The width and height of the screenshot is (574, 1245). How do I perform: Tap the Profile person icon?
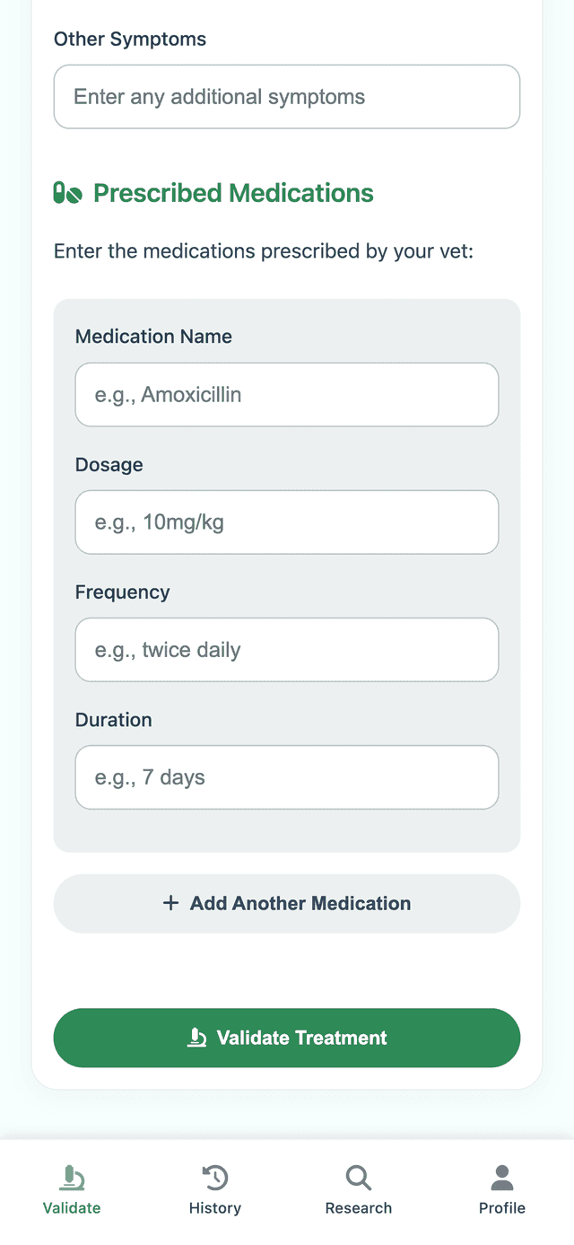click(x=502, y=1176)
